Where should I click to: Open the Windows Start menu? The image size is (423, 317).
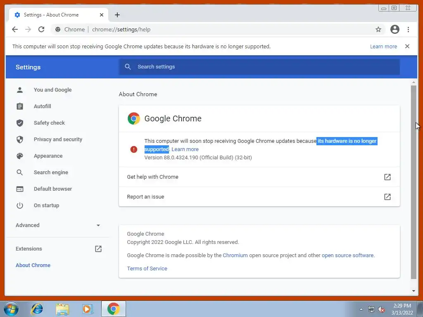(11, 309)
